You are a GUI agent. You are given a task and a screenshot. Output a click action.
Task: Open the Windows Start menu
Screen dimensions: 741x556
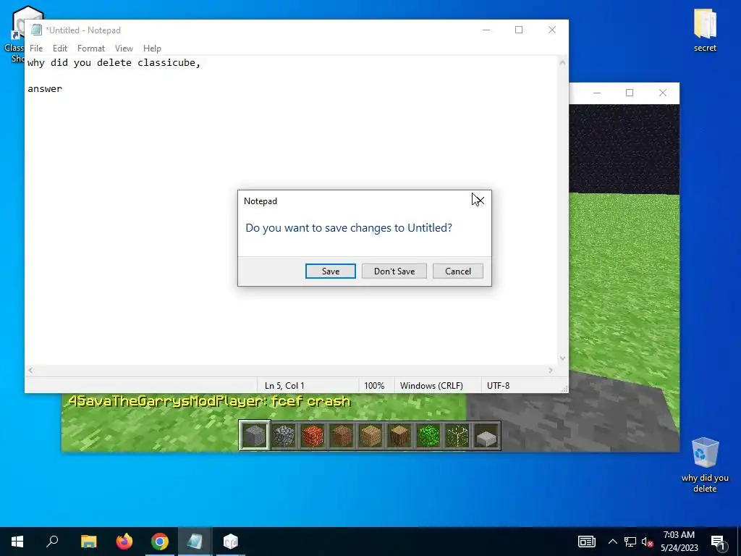point(17,542)
